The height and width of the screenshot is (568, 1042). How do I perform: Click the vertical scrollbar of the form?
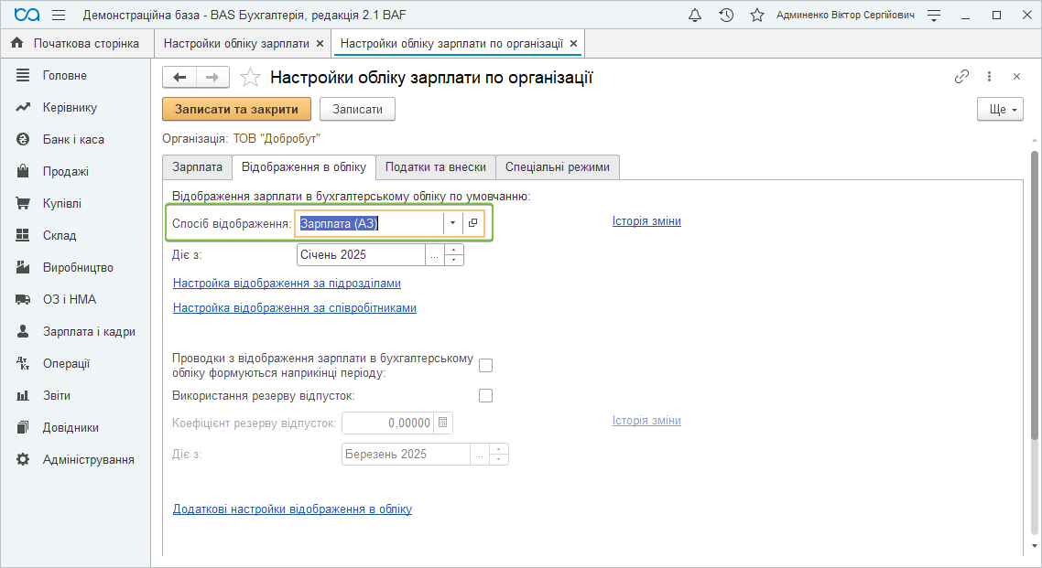(1035, 348)
